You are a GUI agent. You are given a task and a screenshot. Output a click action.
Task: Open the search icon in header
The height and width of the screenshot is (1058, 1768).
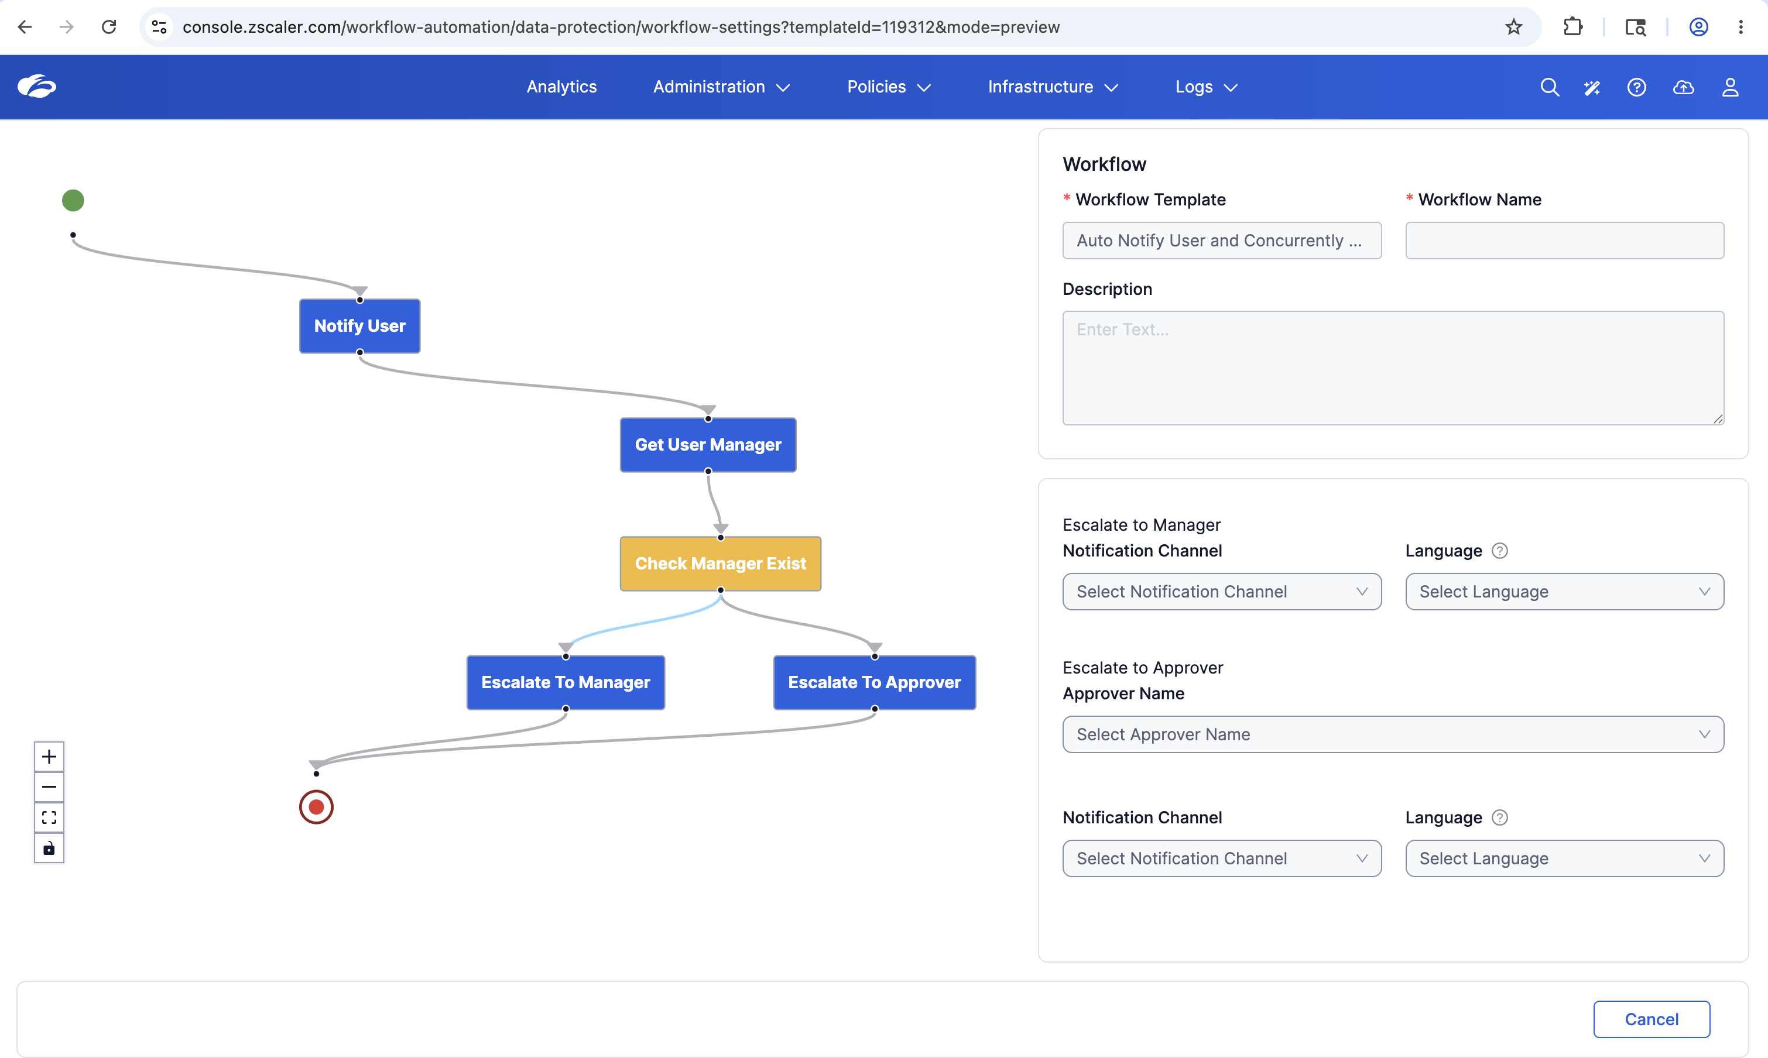[1549, 87]
